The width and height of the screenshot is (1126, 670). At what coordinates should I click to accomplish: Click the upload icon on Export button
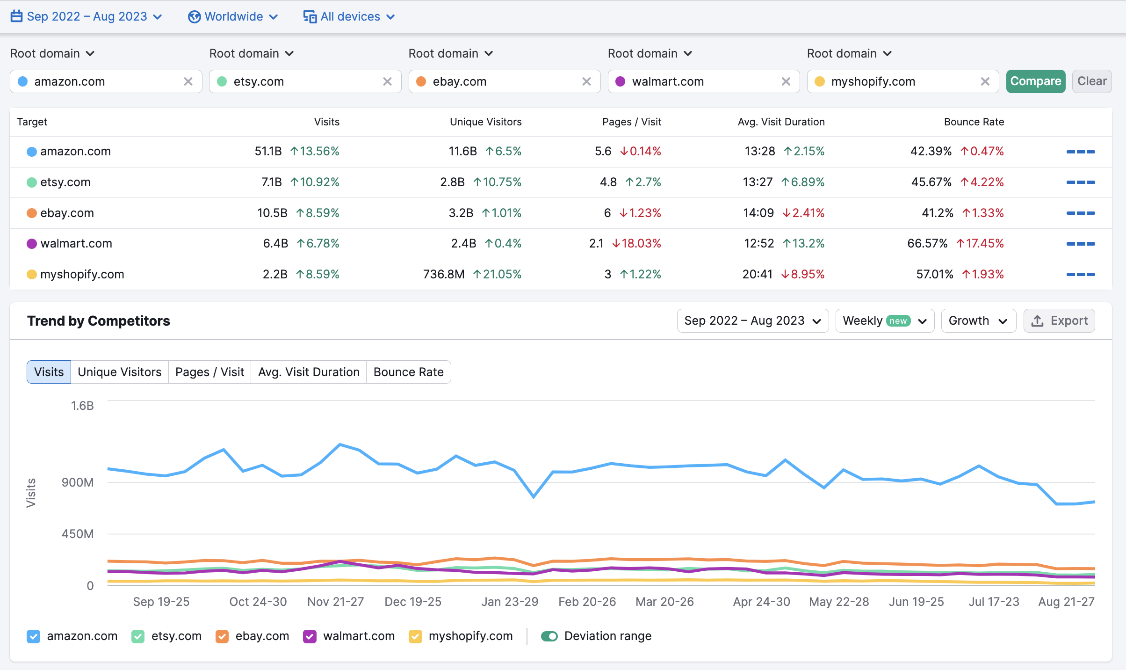(1037, 321)
